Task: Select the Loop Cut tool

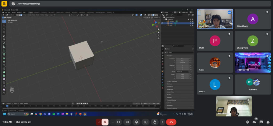Action: tap(4, 65)
